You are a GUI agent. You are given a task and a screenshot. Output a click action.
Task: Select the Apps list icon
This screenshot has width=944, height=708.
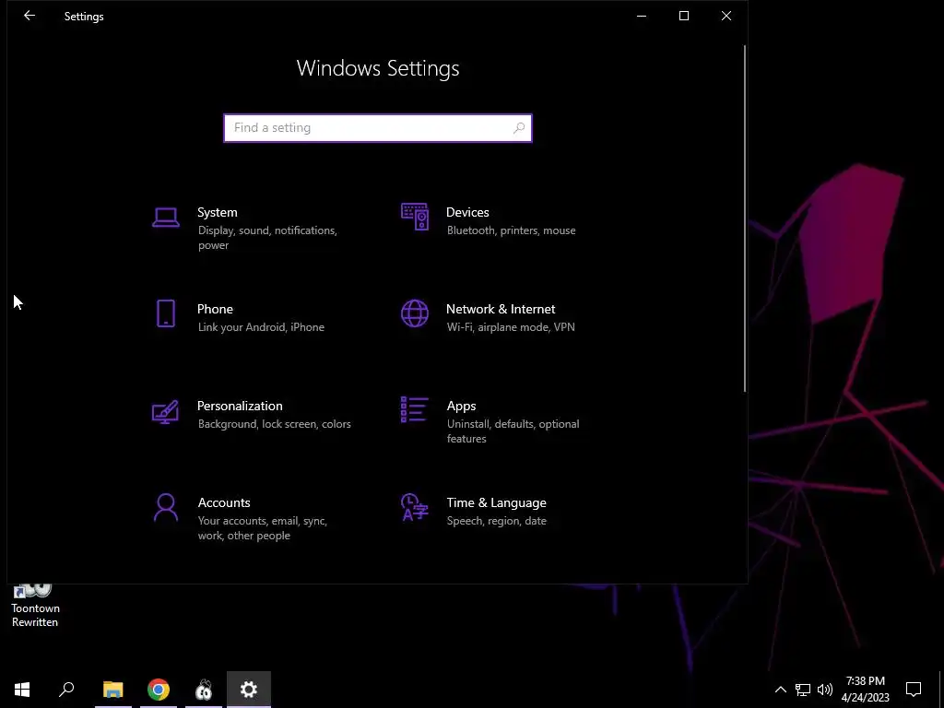(x=415, y=410)
